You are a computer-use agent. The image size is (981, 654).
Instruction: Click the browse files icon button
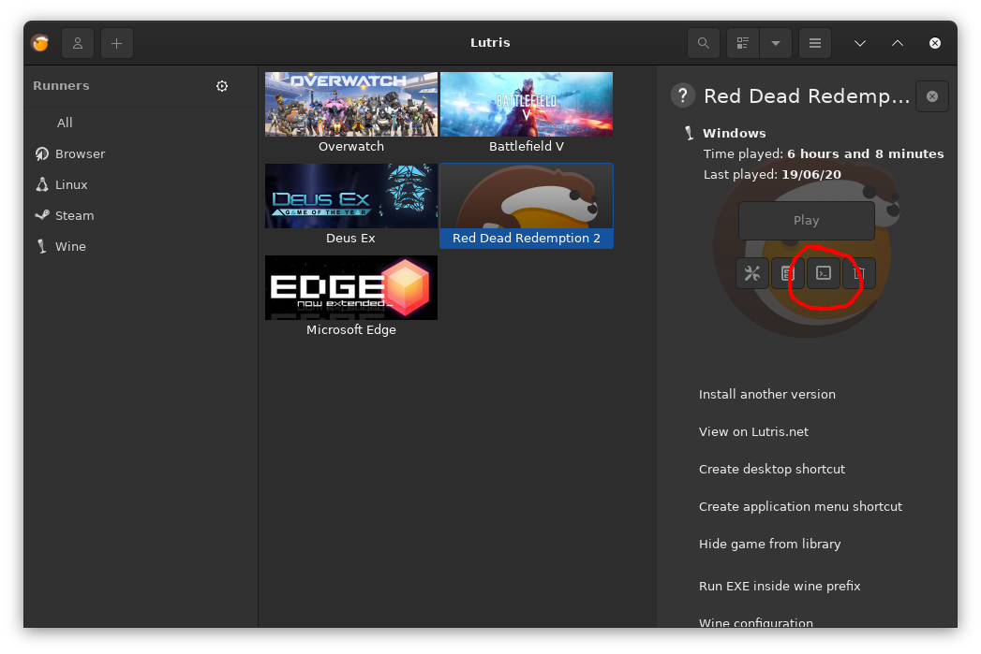coord(787,273)
